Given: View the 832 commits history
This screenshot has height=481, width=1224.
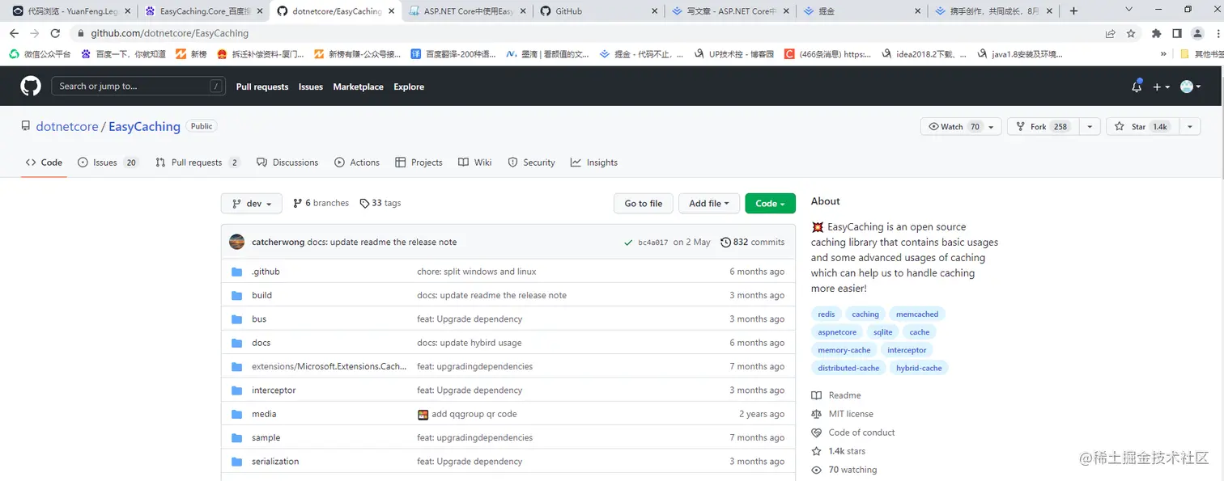Looking at the screenshot, I should [752, 242].
